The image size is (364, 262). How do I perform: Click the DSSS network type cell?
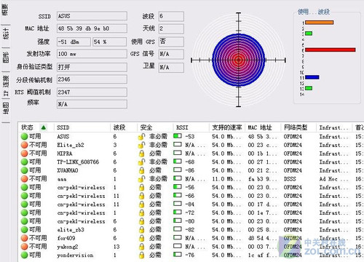click(290, 179)
